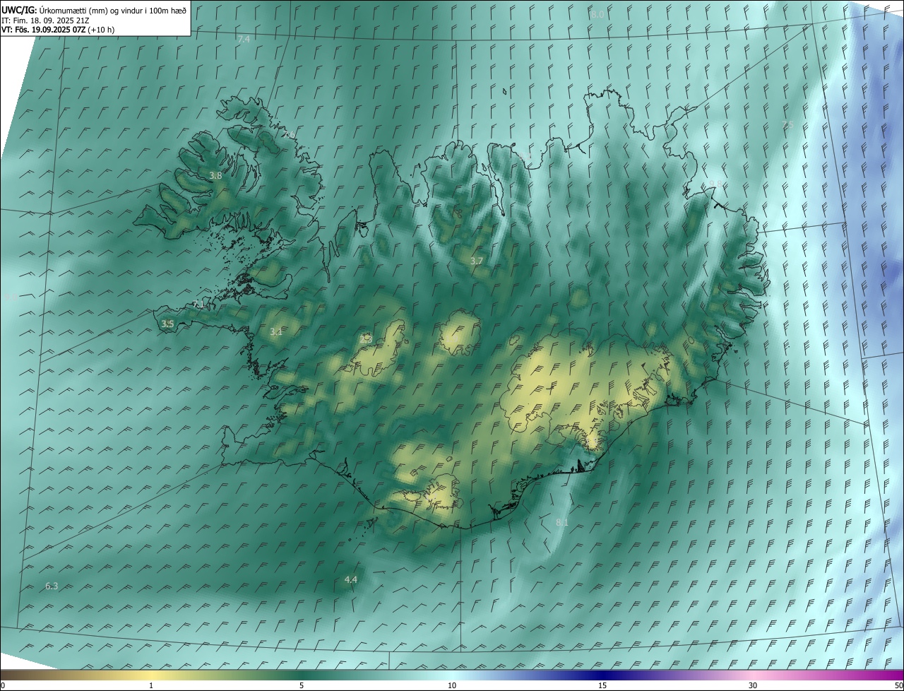
Task: Click the valid time 'VT: Fös. 19.09.2025 07Z'
Action: click(44, 30)
